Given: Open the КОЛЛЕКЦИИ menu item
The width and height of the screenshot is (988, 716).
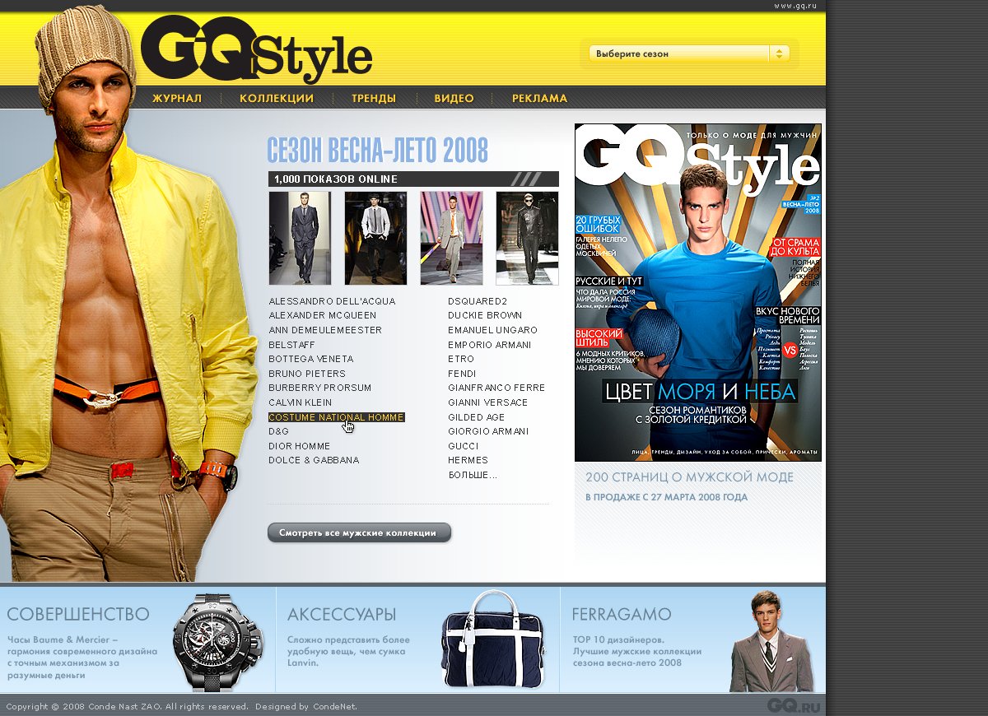Looking at the screenshot, I should pos(277,98).
